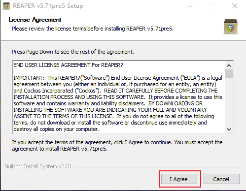Minimize the REAPER Setup window
This screenshot has height=191, width=246.
[190, 6]
